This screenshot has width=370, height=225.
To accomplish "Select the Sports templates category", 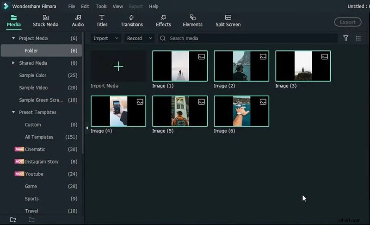I will click(x=32, y=199).
